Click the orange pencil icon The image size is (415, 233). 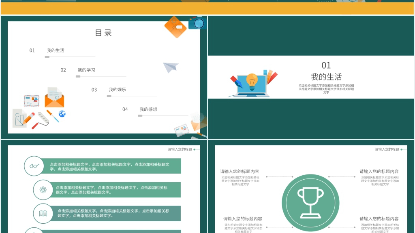pyautogui.click(x=29, y=118)
